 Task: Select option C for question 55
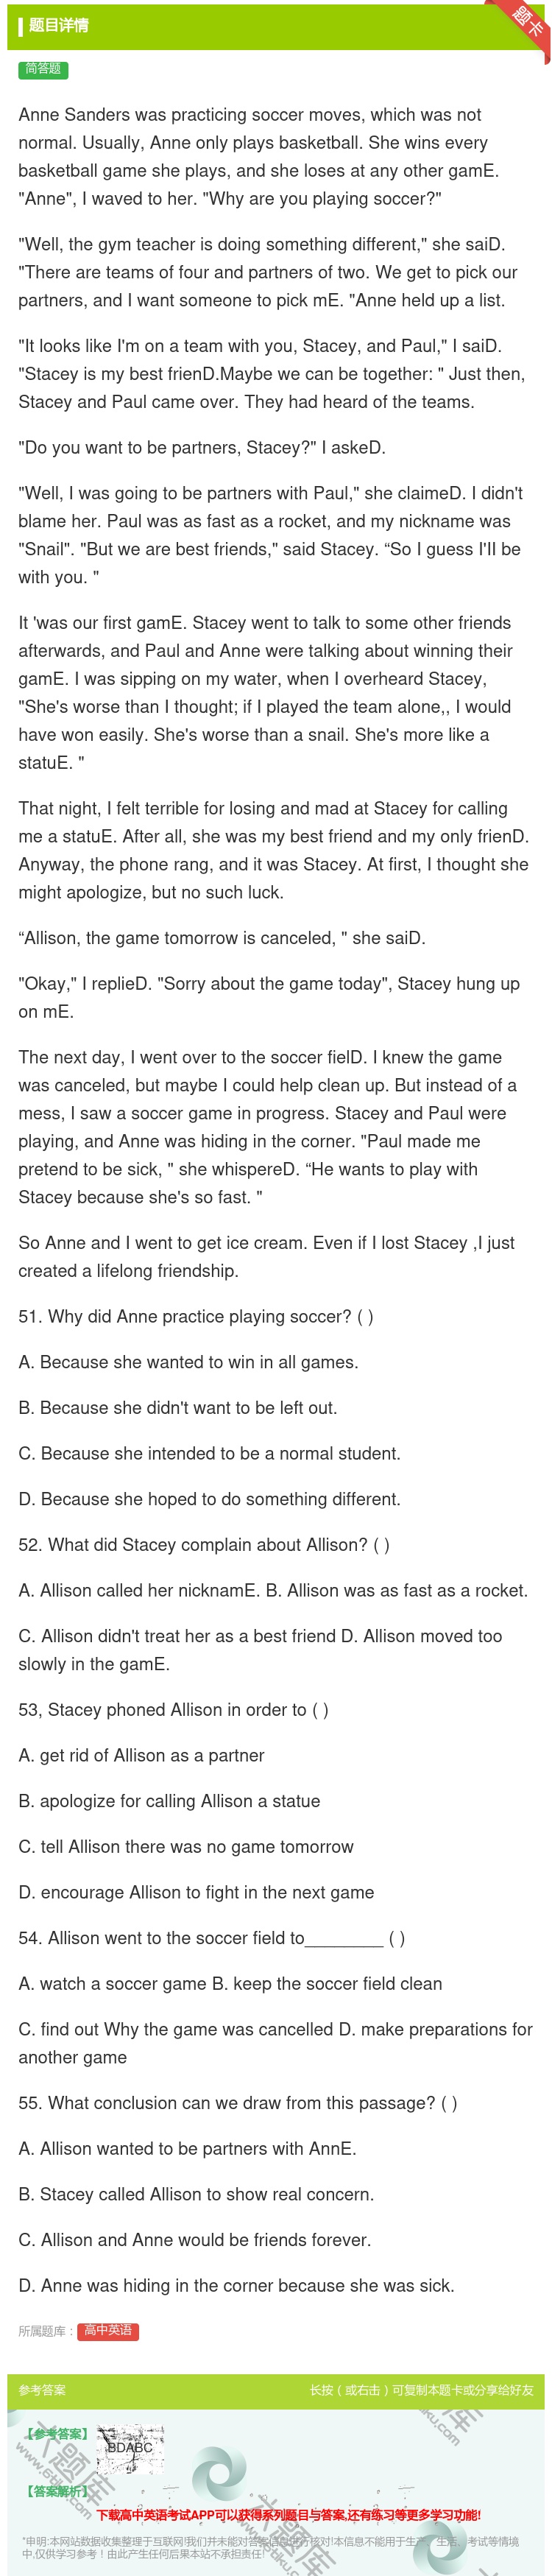click(195, 2239)
